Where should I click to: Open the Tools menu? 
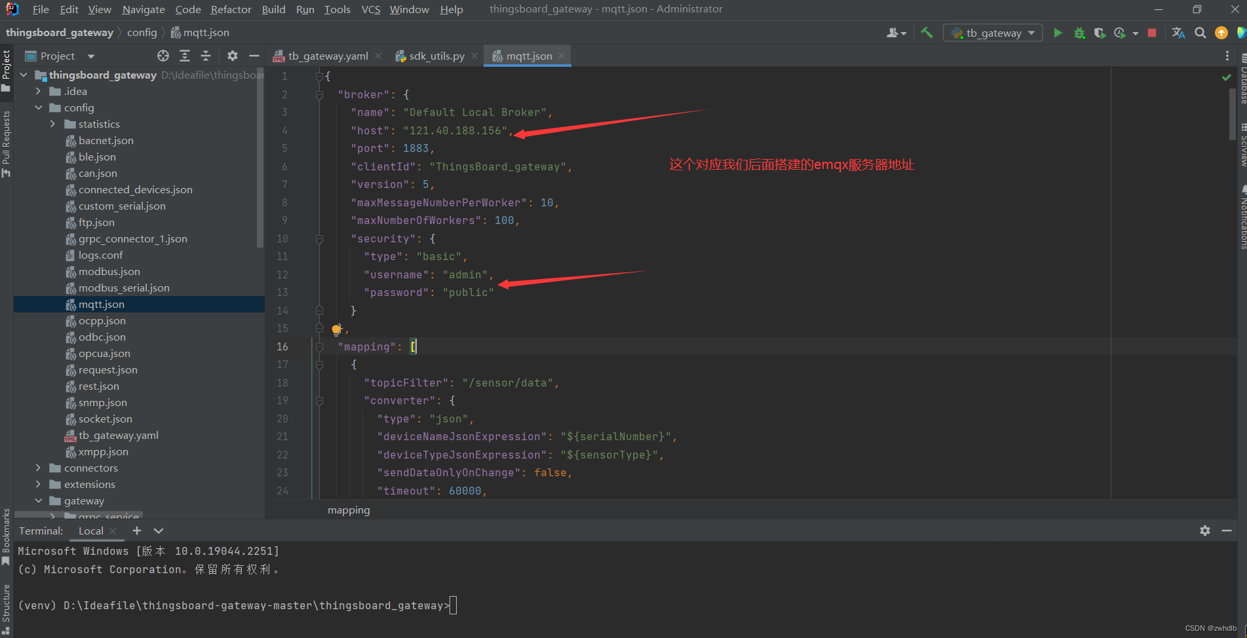click(337, 9)
